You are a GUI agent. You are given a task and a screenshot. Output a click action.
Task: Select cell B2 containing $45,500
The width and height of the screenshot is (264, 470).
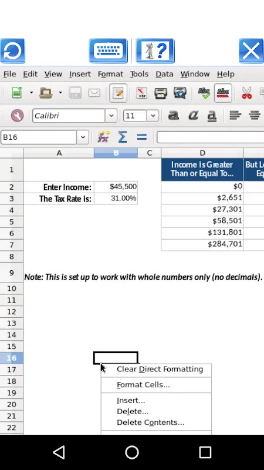coord(116,187)
